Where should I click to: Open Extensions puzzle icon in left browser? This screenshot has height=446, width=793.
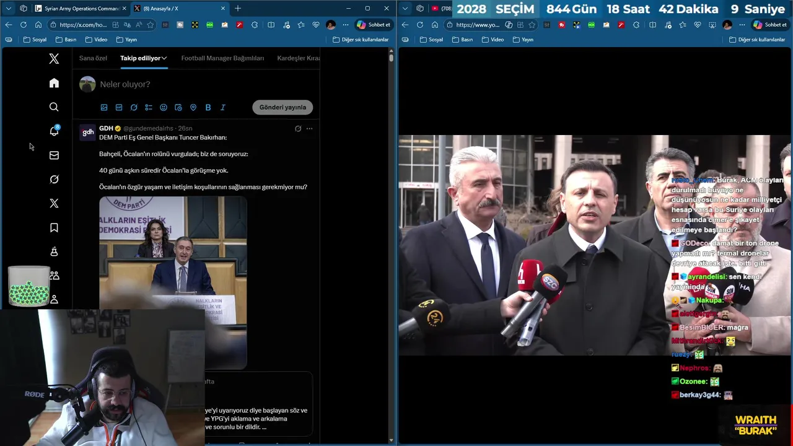coord(255,25)
